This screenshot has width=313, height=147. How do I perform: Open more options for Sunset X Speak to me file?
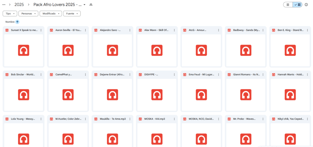[41, 30]
